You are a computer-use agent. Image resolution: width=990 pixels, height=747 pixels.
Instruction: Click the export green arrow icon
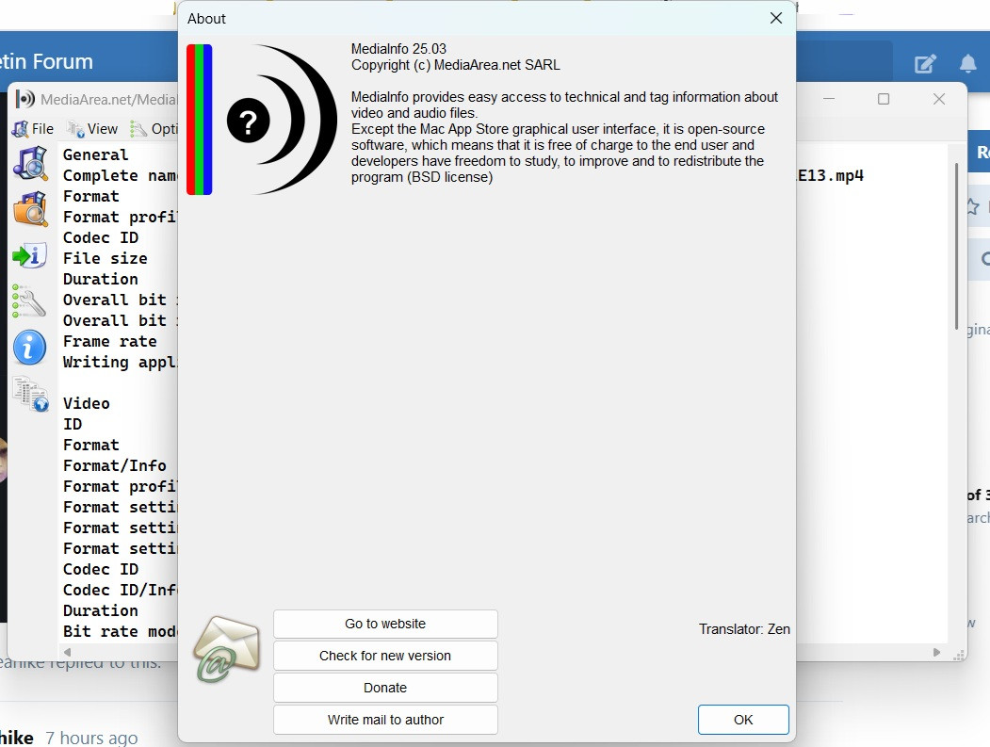(30, 255)
